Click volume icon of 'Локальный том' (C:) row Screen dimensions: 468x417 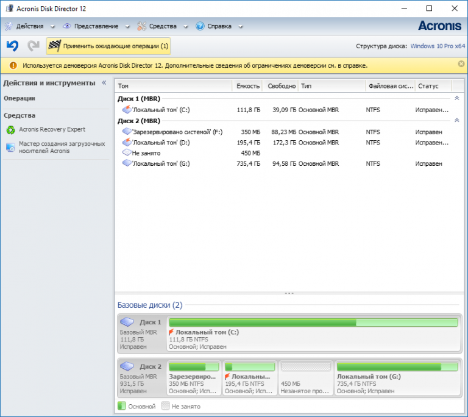[x=127, y=109]
